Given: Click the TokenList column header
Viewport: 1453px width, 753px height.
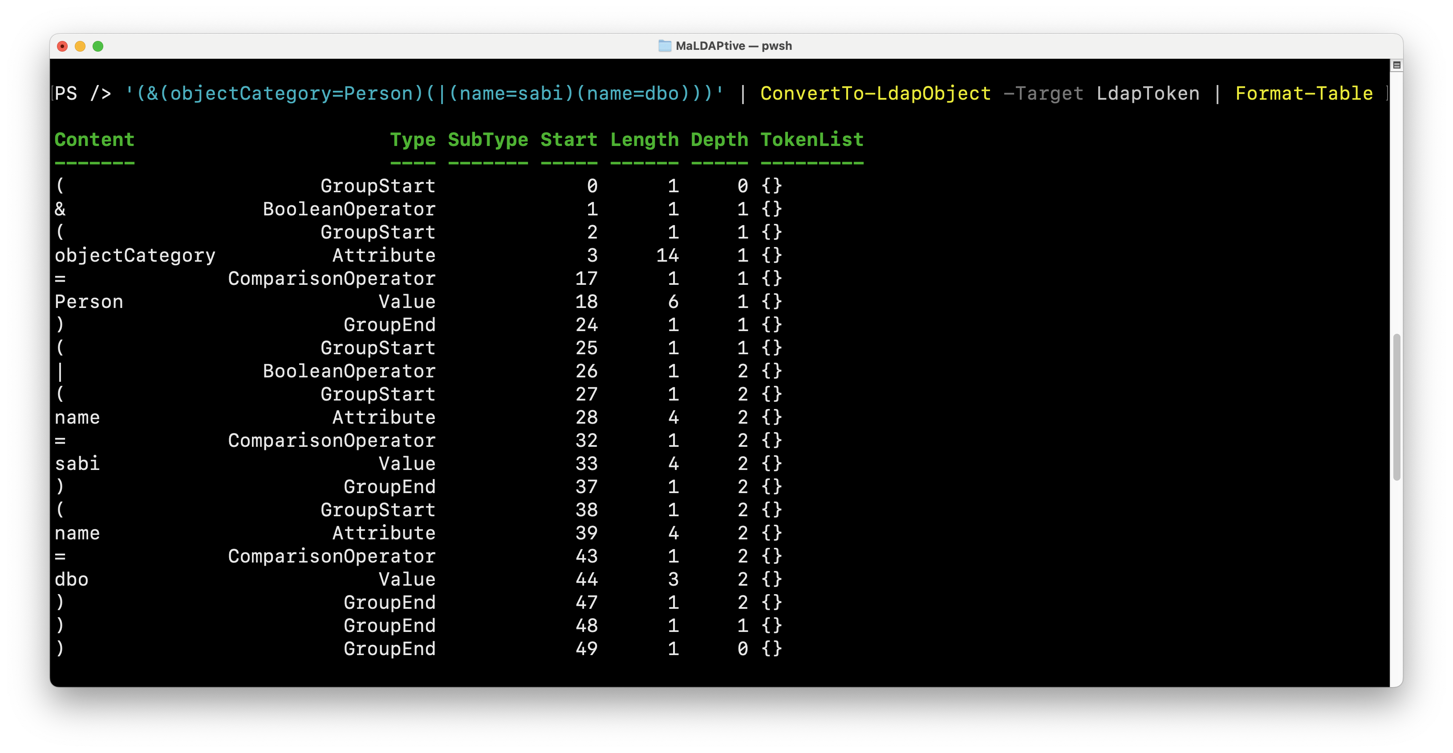Looking at the screenshot, I should [812, 139].
